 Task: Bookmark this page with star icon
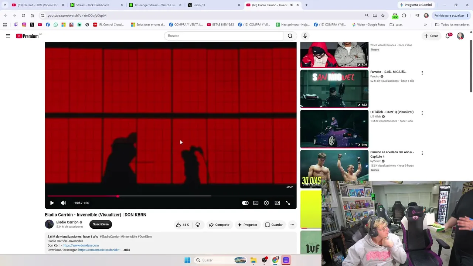click(383, 16)
